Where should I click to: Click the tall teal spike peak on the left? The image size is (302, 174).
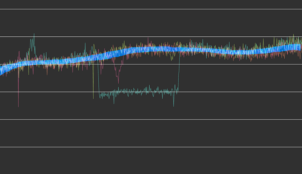pyautogui.click(x=34, y=35)
